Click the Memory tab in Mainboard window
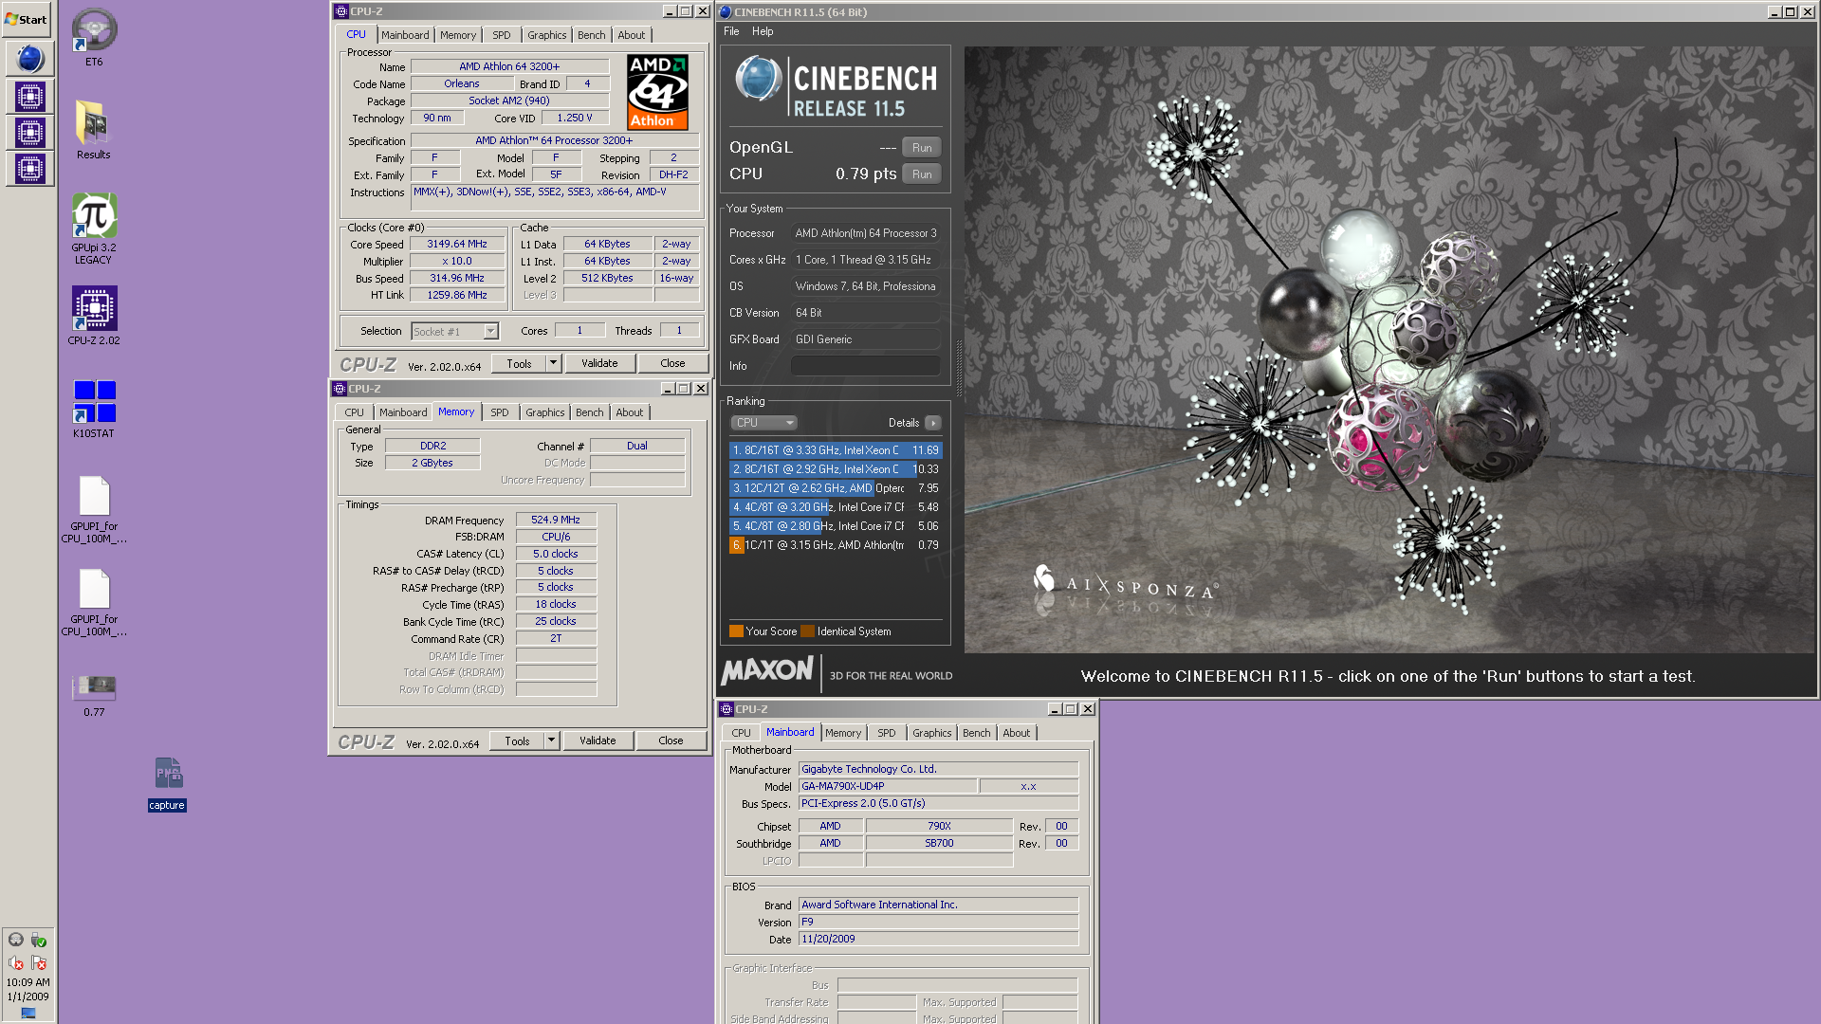 click(x=843, y=733)
